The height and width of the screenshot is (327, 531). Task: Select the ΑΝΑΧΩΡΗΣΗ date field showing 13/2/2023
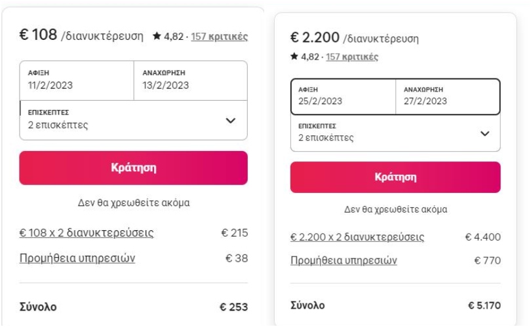[190, 80]
